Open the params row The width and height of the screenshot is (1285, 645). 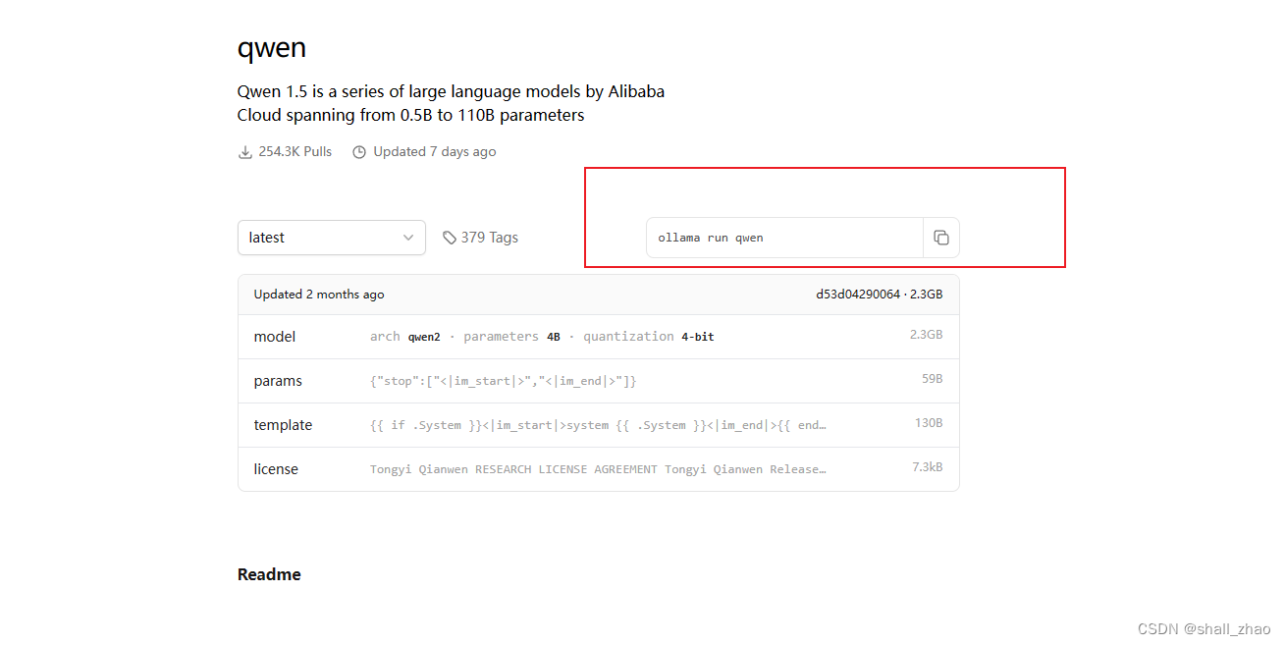pos(598,381)
